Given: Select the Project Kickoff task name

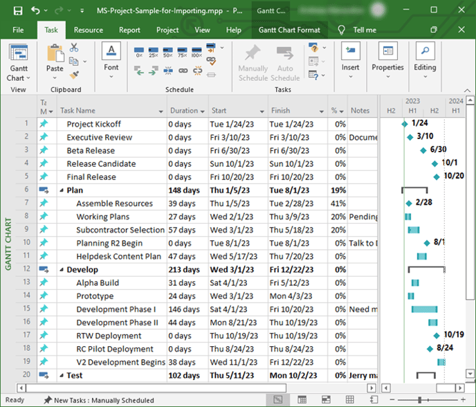Looking at the screenshot, I should click(94, 124).
